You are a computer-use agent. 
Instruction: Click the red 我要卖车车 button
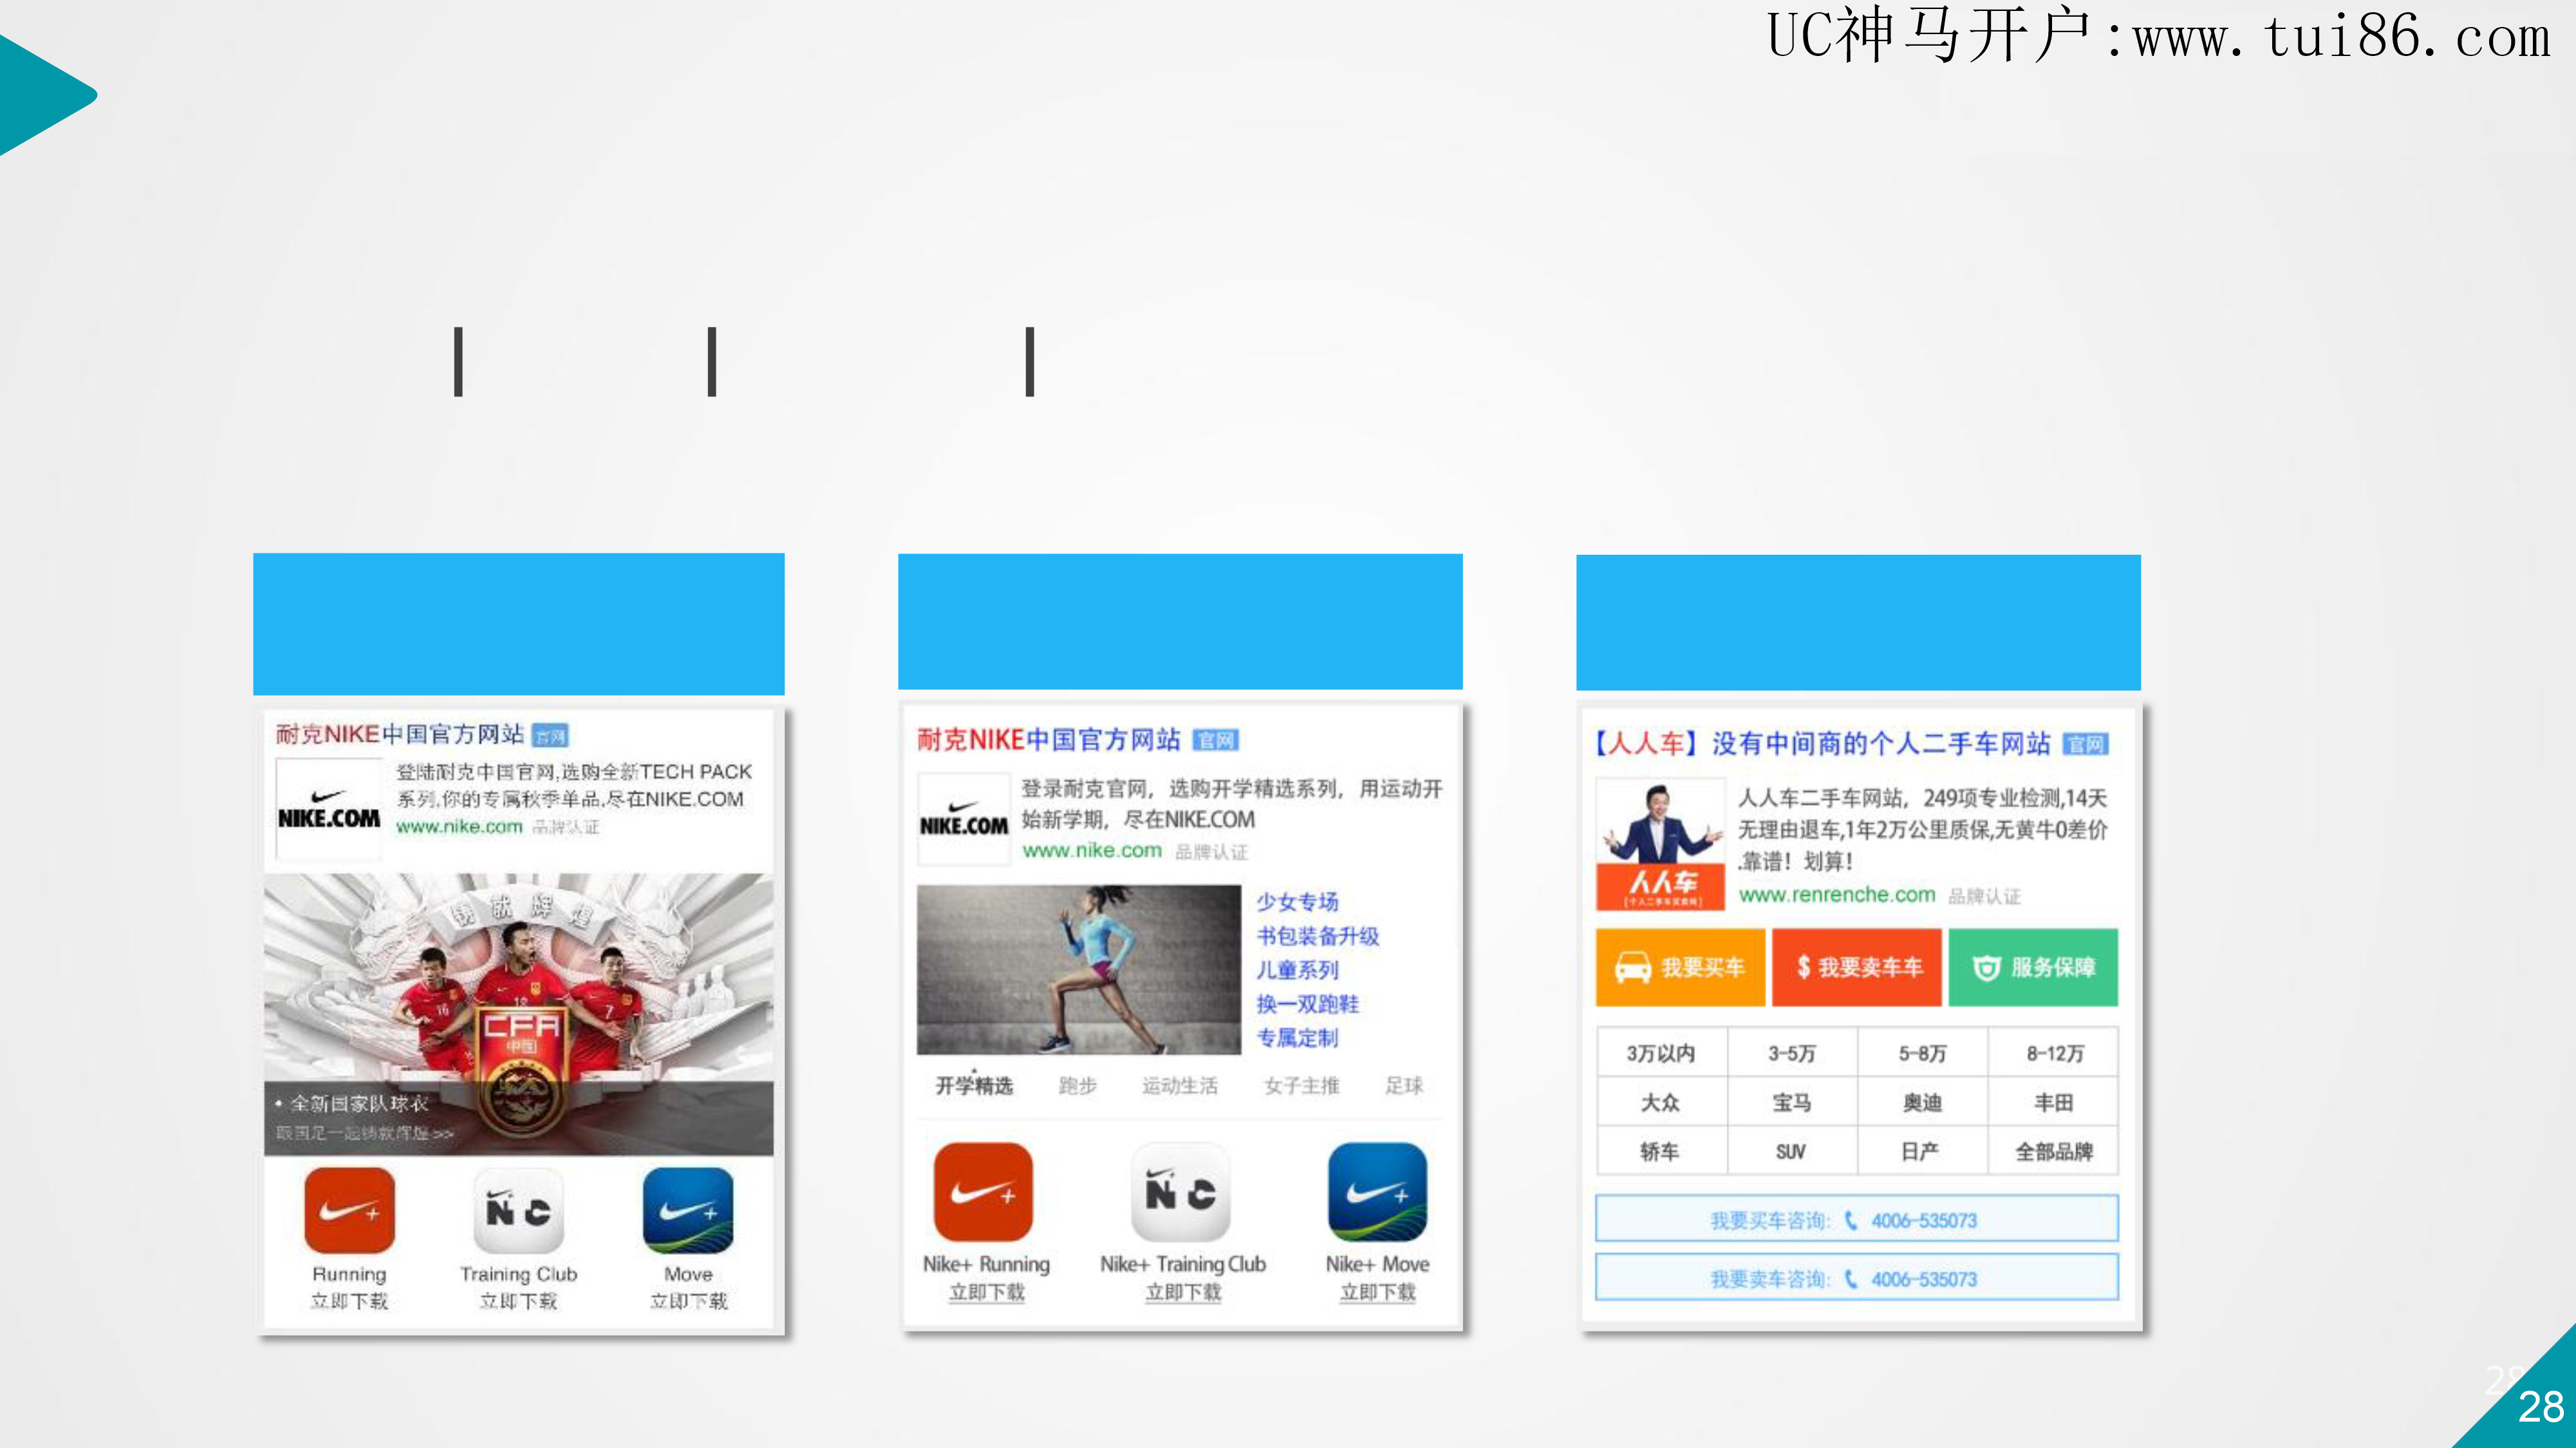tap(1857, 967)
